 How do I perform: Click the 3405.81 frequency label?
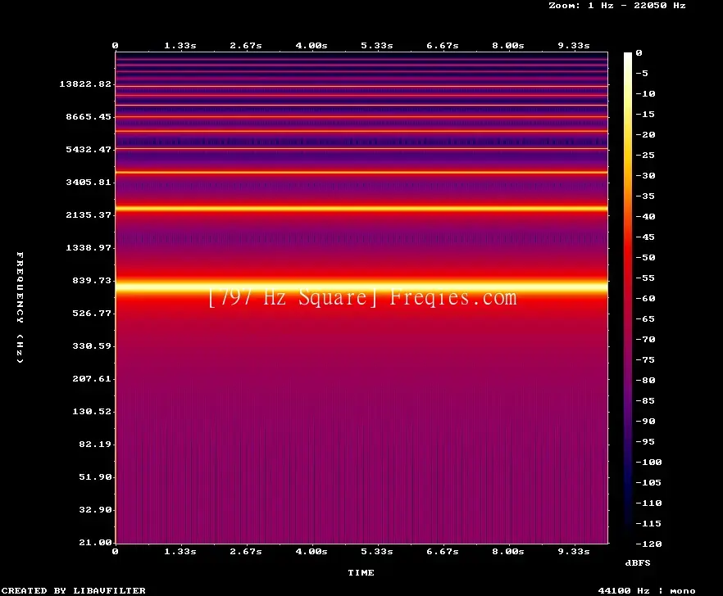(x=89, y=182)
